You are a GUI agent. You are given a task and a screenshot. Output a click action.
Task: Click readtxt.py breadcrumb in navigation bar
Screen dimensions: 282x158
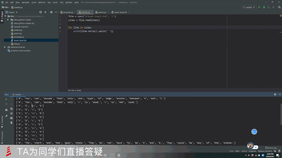click(x=17, y=7)
